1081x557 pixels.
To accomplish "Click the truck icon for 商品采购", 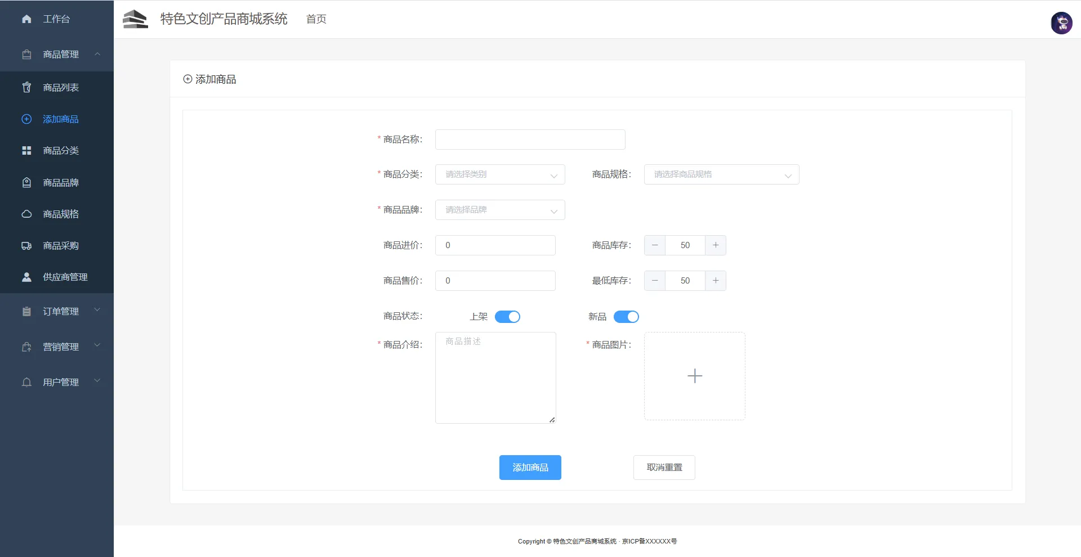I will tap(26, 246).
